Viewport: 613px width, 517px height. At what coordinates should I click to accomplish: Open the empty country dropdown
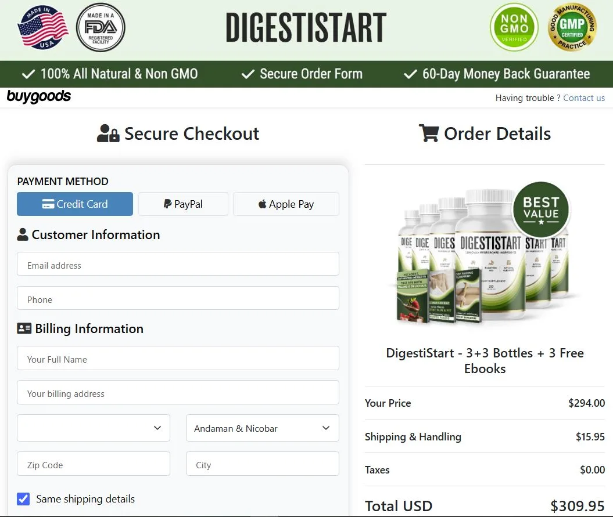(94, 428)
